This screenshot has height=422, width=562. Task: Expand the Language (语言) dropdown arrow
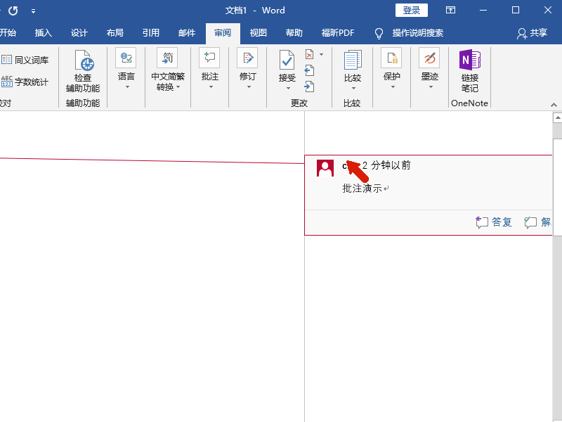[x=127, y=87]
